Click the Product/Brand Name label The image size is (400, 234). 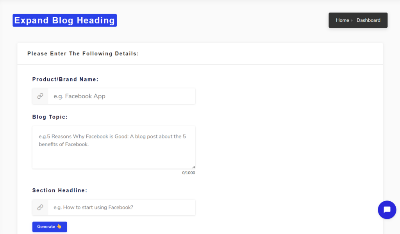click(x=65, y=79)
